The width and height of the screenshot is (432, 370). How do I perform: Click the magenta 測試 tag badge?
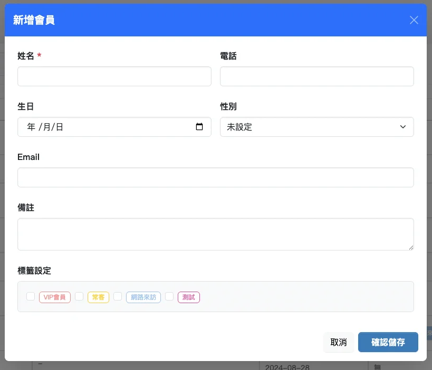click(189, 297)
